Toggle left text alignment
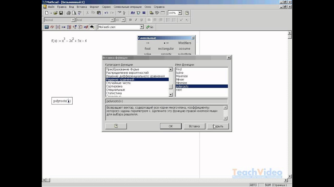 click(149, 20)
